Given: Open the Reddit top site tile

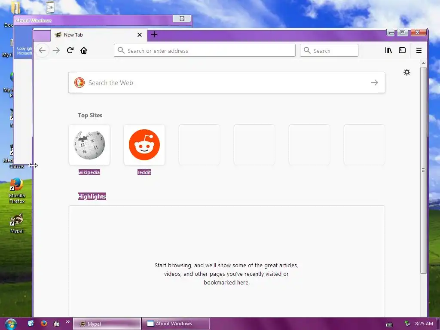Looking at the screenshot, I should point(144,145).
